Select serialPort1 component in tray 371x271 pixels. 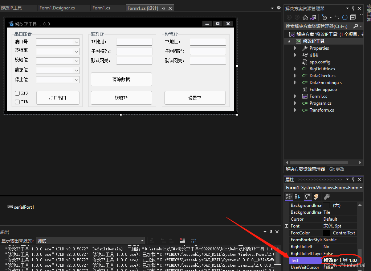click(21, 207)
